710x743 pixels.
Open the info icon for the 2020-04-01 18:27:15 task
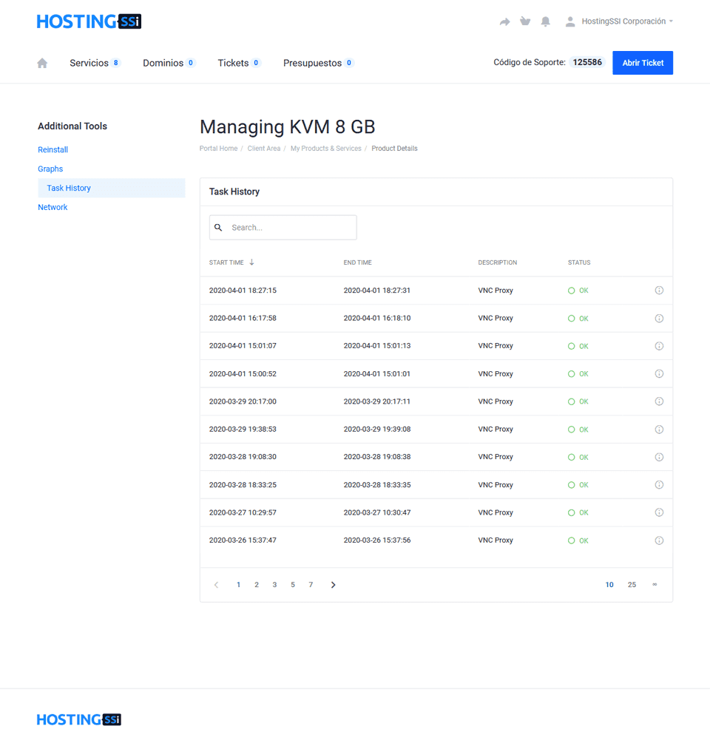[x=659, y=290]
